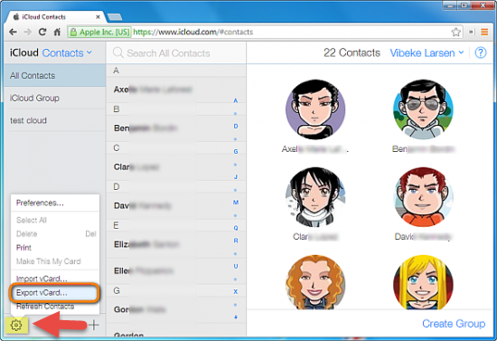Reload the page with refresh icon
The image size is (497, 341).
(x=42, y=32)
